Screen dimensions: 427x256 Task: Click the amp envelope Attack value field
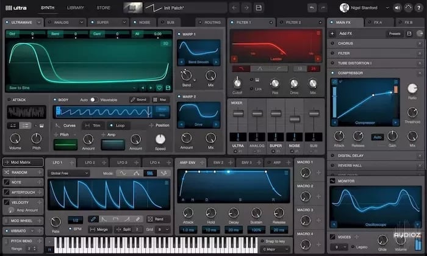[x=188, y=230]
